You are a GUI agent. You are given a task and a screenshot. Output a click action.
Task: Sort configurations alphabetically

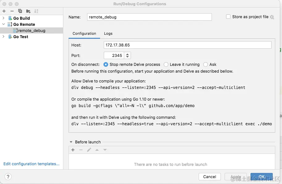coord(36,11)
